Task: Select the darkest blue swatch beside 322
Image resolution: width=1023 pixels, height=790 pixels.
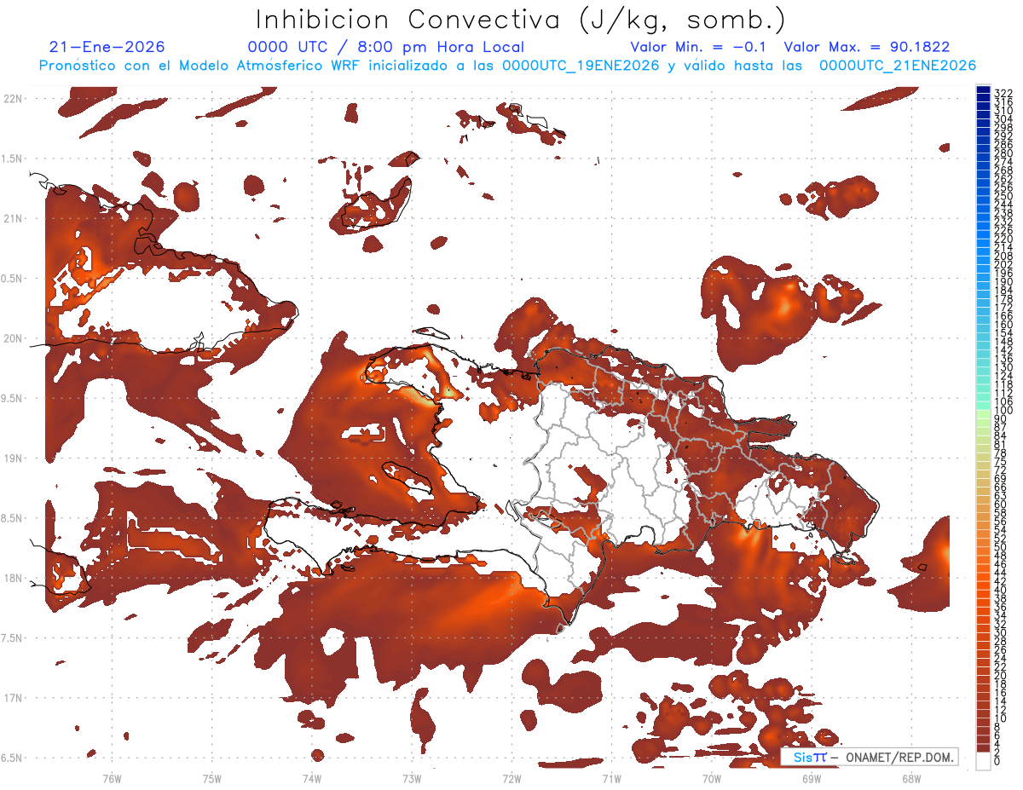Action: click(983, 89)
